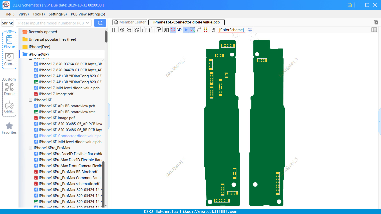Select the curved line connection tool
The image size is (381, 214).
tap(199, 30)
